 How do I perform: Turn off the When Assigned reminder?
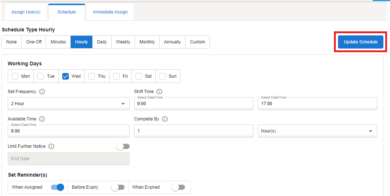57,187
